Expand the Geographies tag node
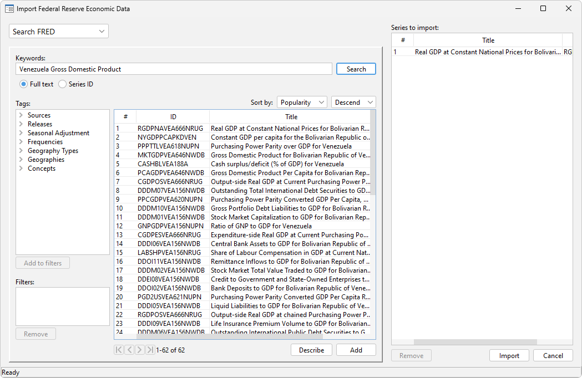 click(x=21, y=160)
